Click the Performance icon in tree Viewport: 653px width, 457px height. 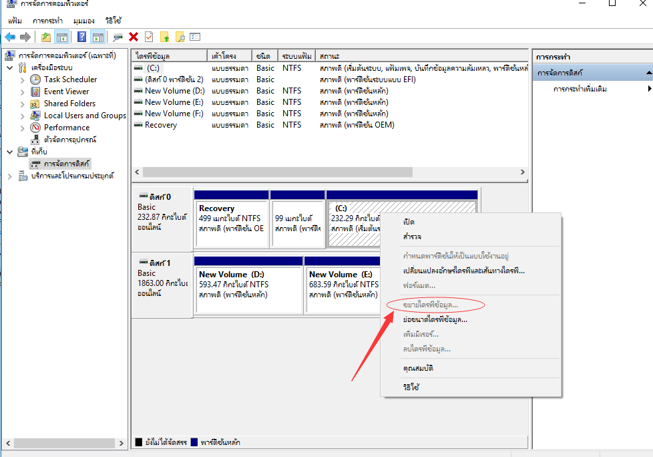35,128
